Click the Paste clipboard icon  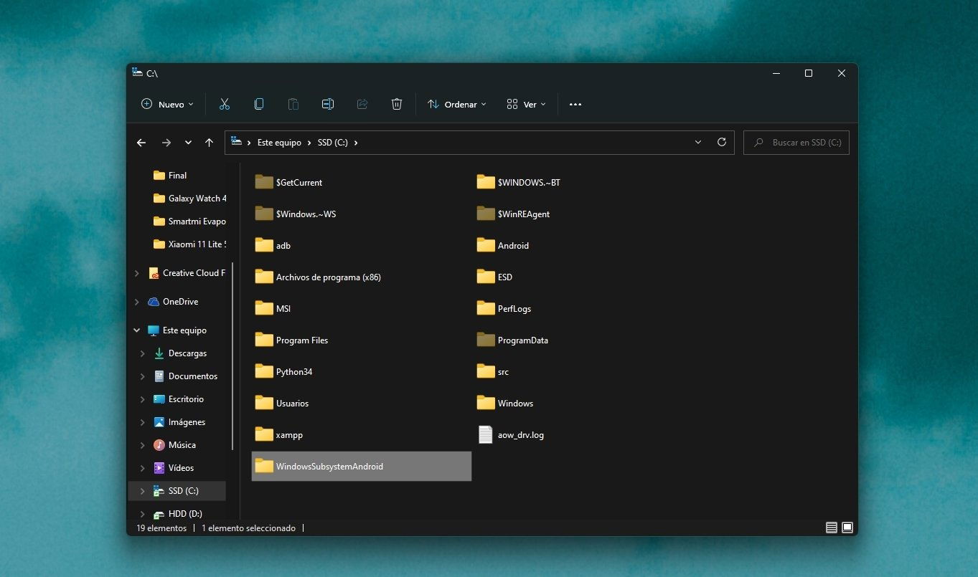click(x=293, y=104)
